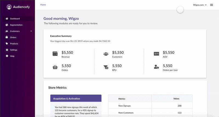Click the Products tag icon

click(x=7, y=44)
